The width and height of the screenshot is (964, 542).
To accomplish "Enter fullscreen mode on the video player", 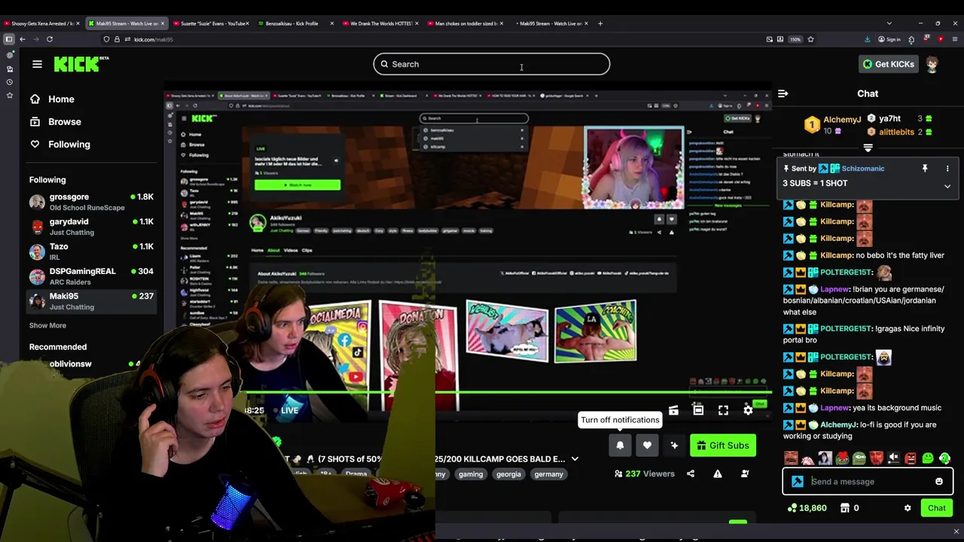I will (723, 410).
